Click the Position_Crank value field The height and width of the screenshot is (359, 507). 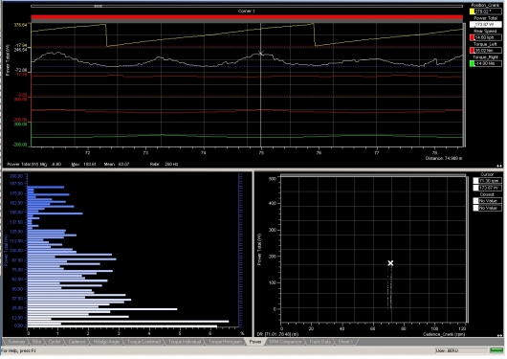tap(488, 11)
